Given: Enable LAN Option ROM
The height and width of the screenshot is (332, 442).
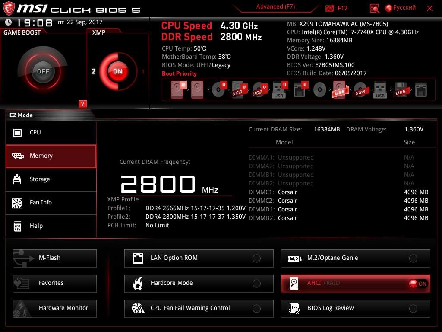Looking at the screenshot, I should (x=199, y=258).
